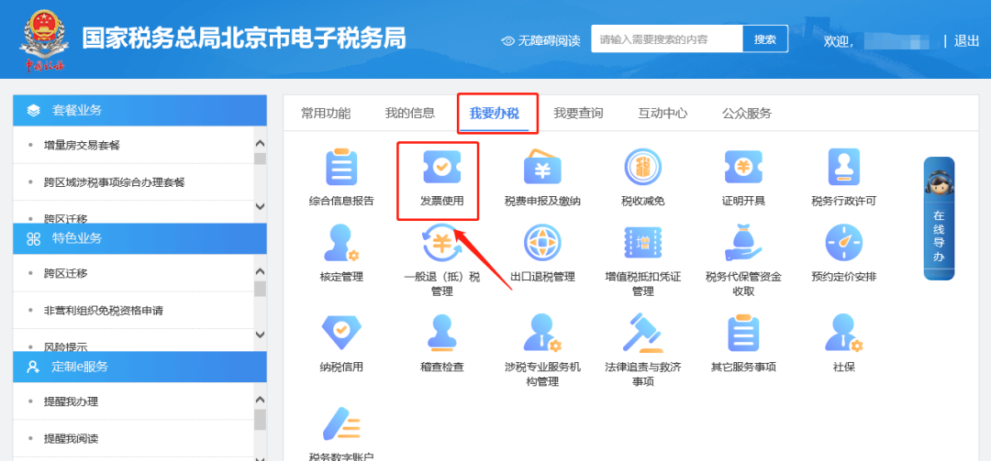Open the 预约定价安排 icon
This screenshot has width=991, height=461.
844,243
